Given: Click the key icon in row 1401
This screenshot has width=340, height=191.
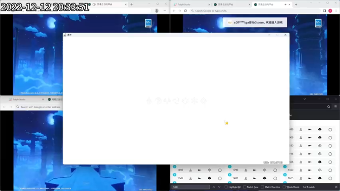Looking at the screenshot, I should (255, 178).
